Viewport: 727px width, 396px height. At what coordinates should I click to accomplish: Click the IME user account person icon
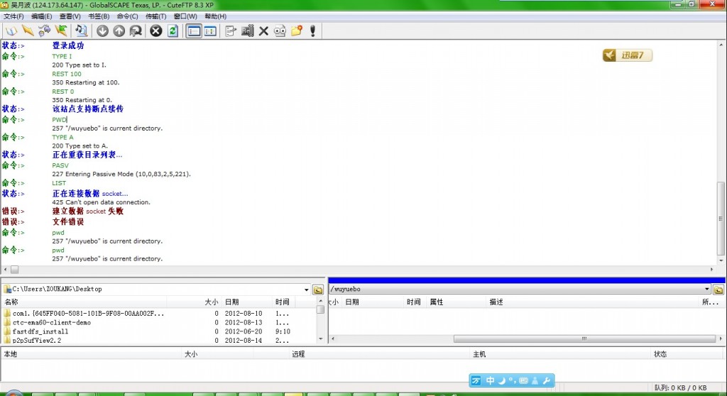(x=535, y=380)
